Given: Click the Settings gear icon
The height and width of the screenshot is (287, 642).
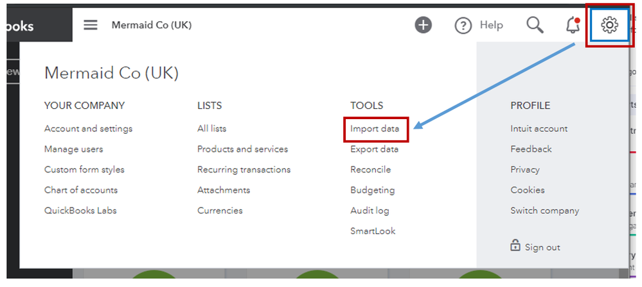Looking at the screenshot, I should (609, 26).
